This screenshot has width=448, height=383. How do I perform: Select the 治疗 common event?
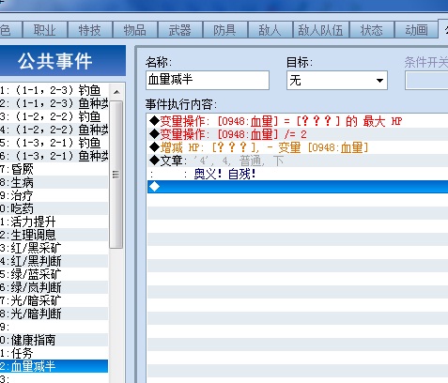point(54,195)
